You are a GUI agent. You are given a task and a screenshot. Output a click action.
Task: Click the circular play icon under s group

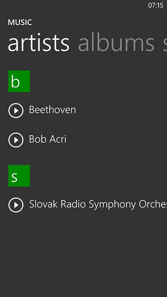pos(16,205)
